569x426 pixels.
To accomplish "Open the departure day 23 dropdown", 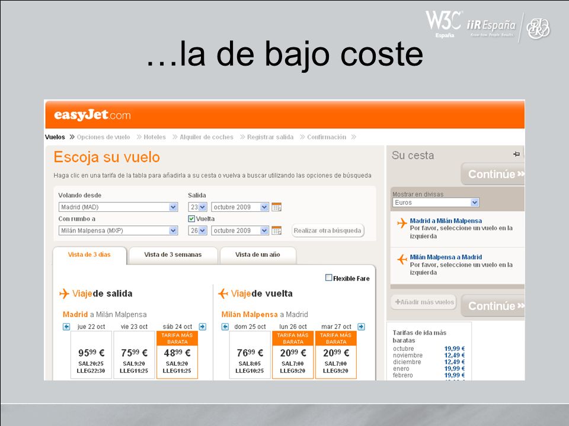I will [x=197, y=207].
